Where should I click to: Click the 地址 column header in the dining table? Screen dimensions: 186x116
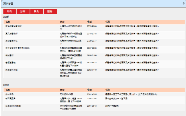point(62,90)
